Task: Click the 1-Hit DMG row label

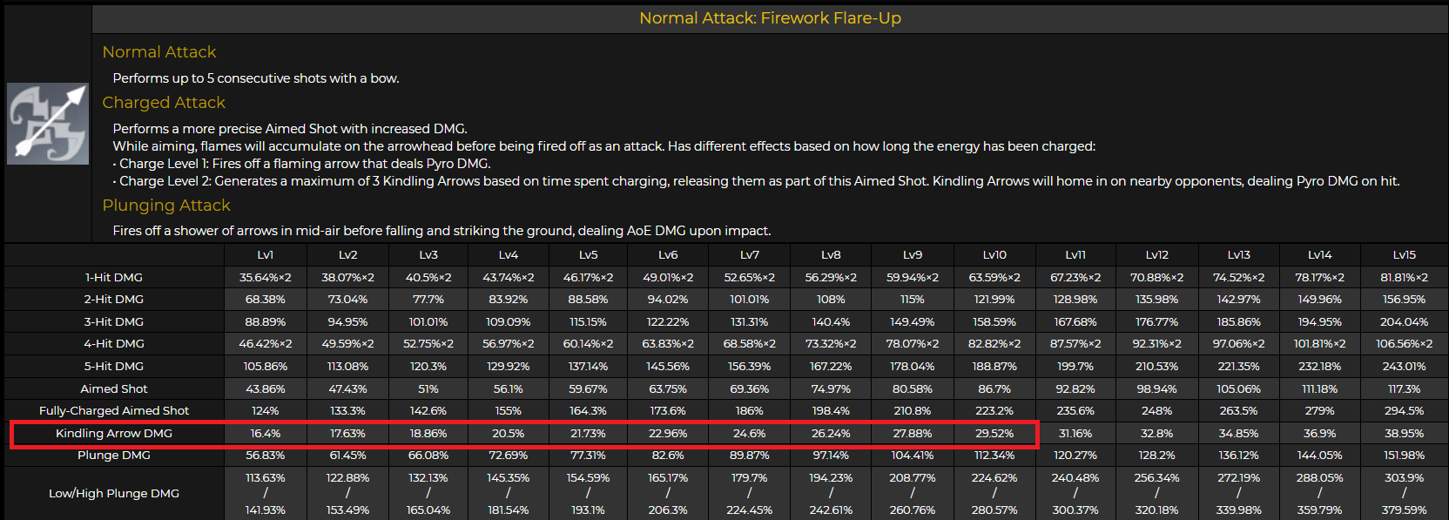Action: [114, 277]
